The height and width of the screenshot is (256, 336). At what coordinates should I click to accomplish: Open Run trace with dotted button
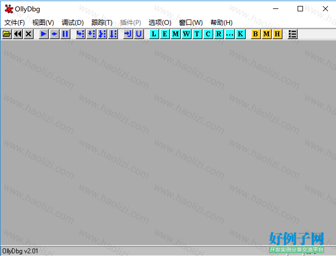[230, 34]
